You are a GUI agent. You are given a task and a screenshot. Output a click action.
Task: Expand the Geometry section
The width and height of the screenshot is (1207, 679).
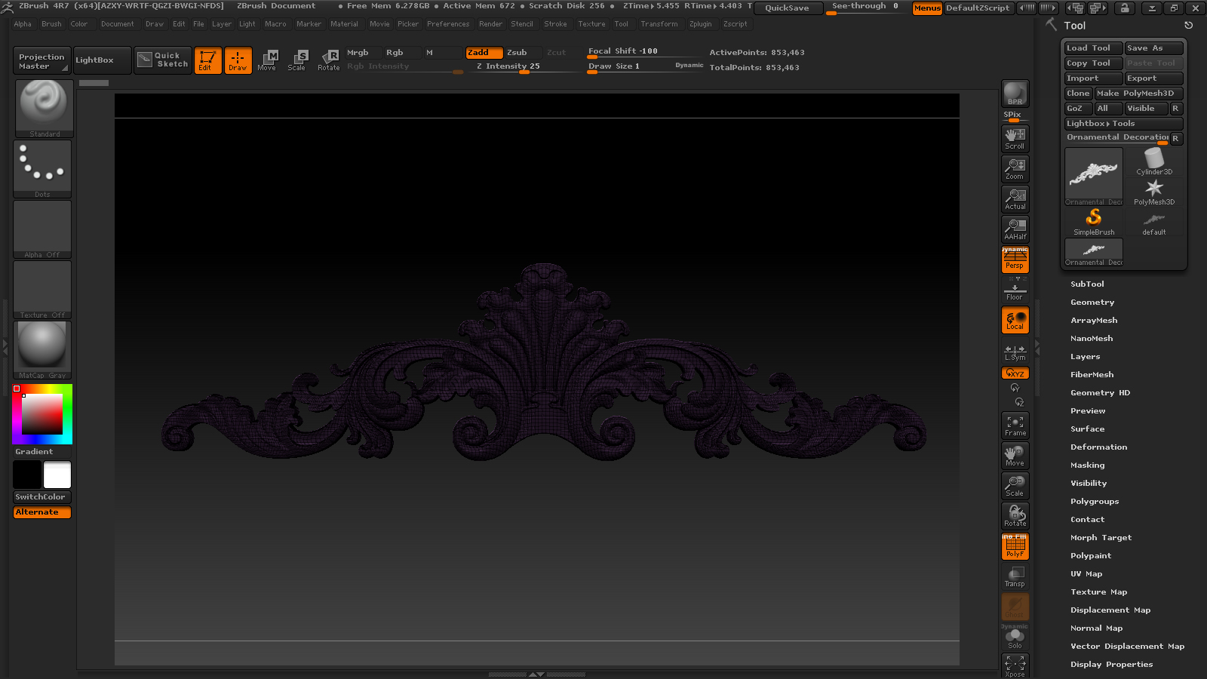(1092, 302)
